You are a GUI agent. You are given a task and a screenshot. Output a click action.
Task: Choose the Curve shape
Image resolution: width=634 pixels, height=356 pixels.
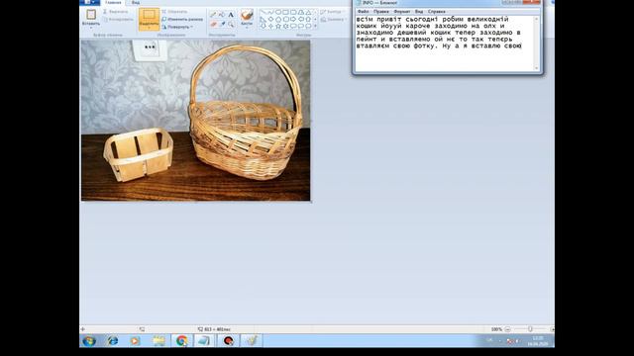tap(270, 12)
